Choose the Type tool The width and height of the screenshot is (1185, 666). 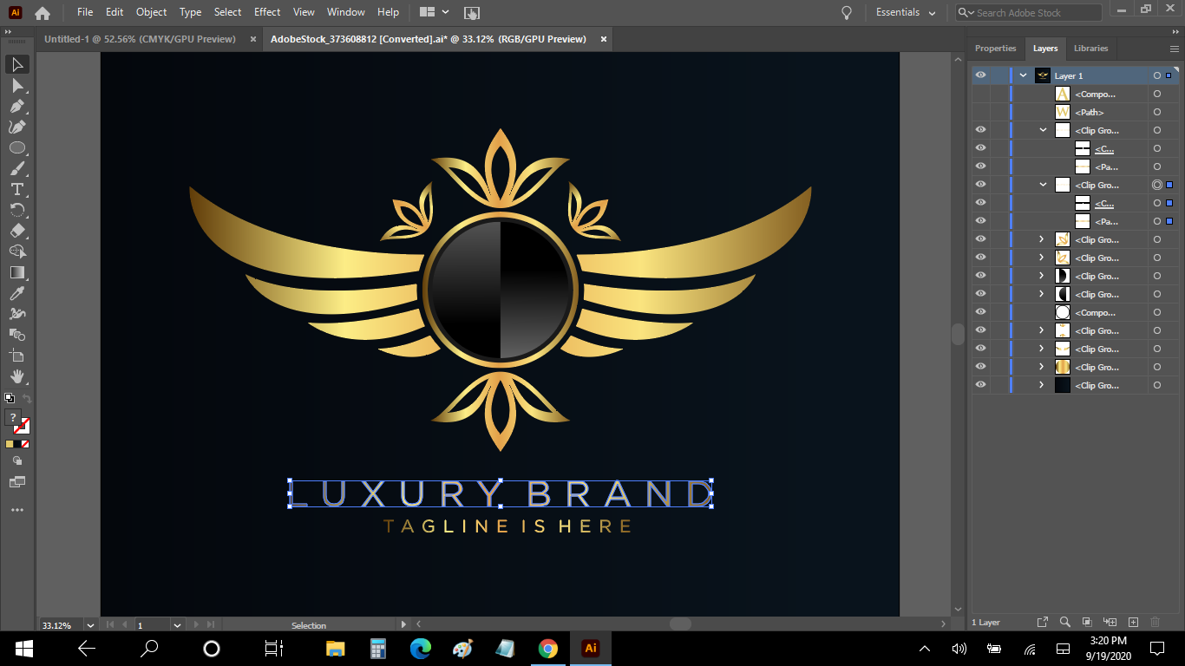tap(16, 189)
